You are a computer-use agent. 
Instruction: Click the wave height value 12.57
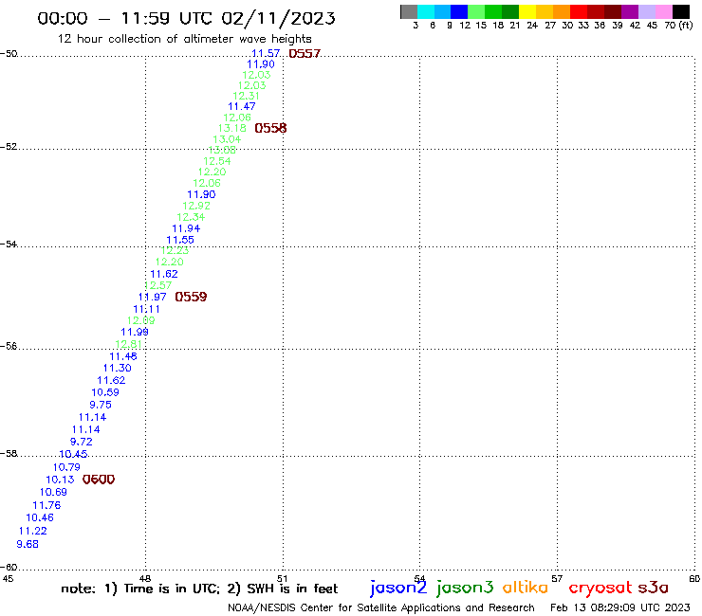158,285
